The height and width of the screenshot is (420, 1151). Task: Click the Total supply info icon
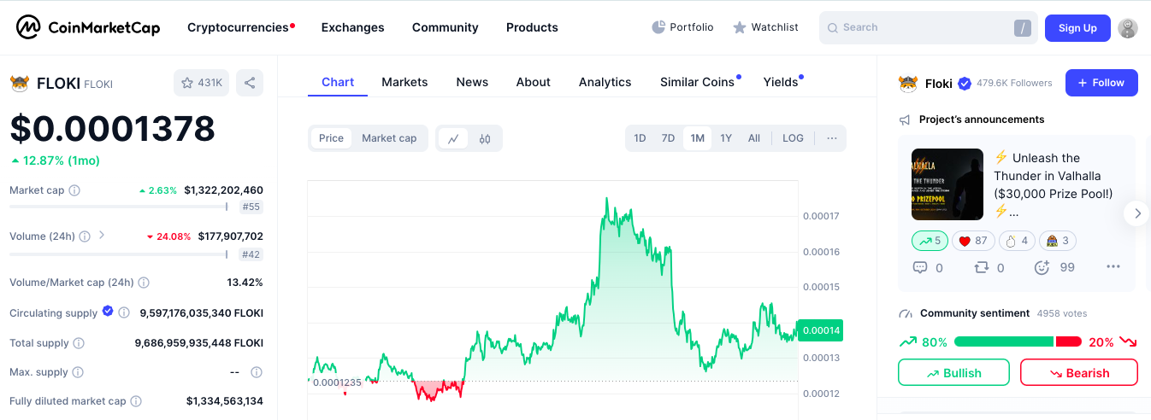point(79,343)
